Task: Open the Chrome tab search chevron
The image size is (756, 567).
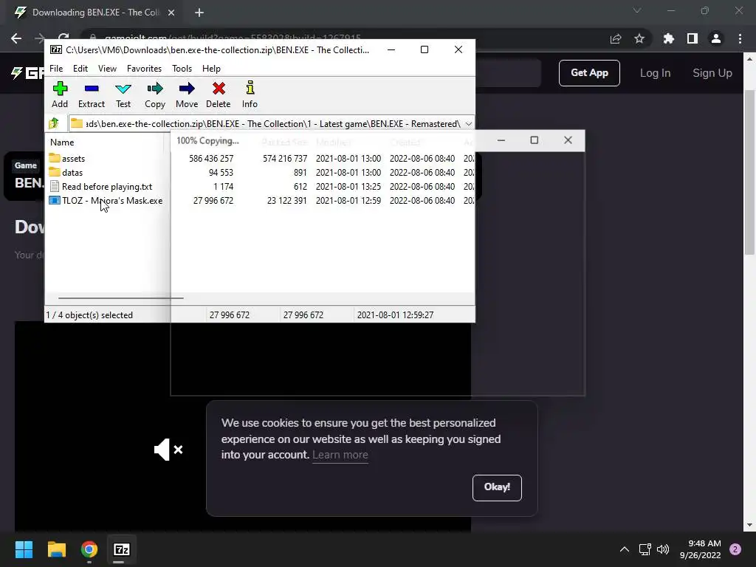Action: [x=637, y=10]
